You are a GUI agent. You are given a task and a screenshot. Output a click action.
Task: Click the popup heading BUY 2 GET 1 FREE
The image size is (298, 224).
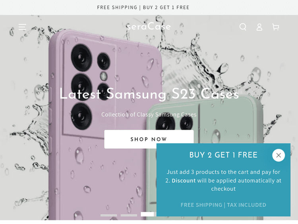pos(223,155)
